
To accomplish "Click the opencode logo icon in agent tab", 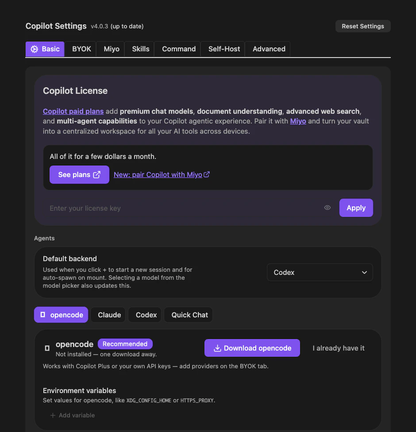I will (x=42, y=315).
